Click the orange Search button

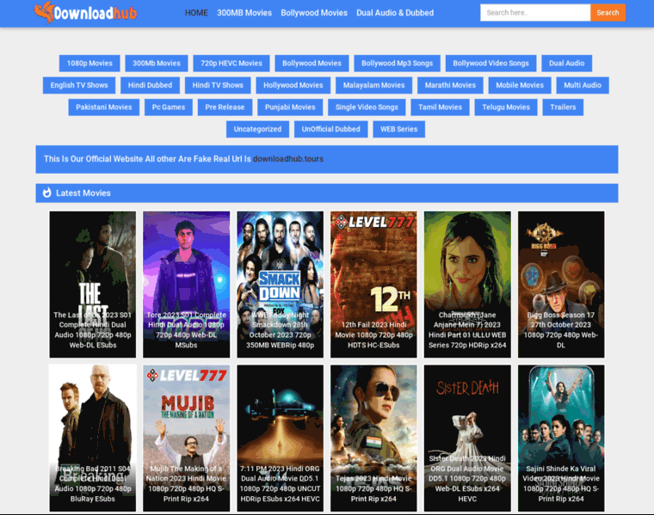click(x=608, y=13)
